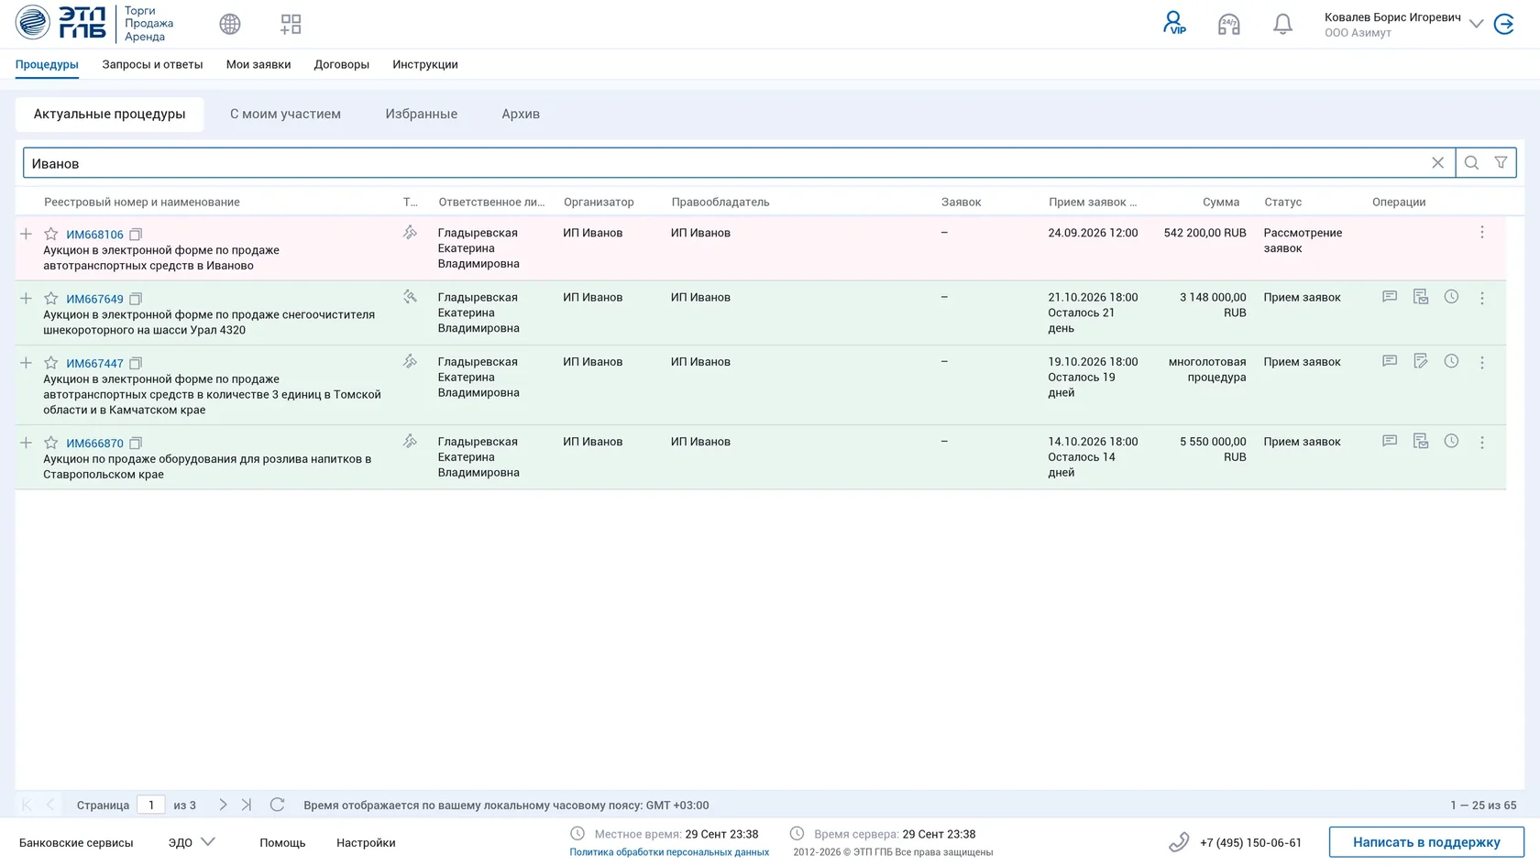Open Политика обработки персональных данных link

[x=669, y=852]
